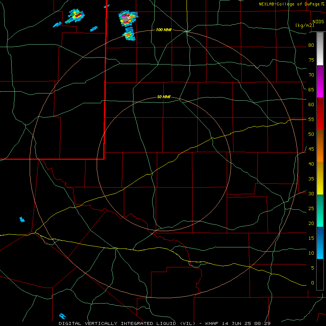The image size is (326, 326).
Task: Click the 65 value on the scale
Action: coord(311,89)
